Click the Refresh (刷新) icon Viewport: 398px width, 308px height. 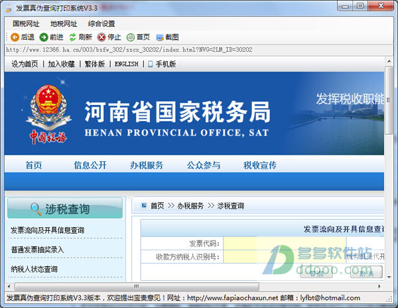coord(72,37)
